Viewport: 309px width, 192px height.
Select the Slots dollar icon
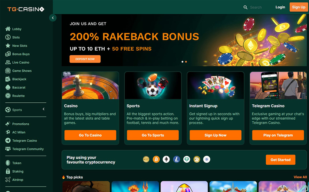8,37
